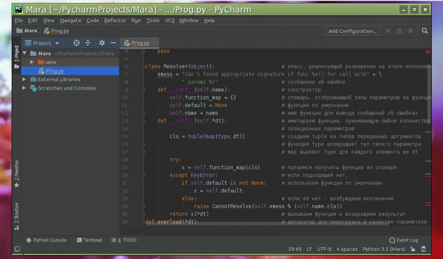Open Project panel gear settings

coord(102,43)
